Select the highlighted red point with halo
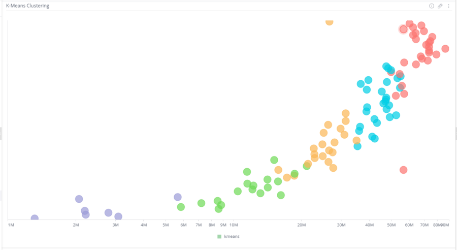Image resolution: width=457 pixels, height=250 pixels. tap(403, 29)
